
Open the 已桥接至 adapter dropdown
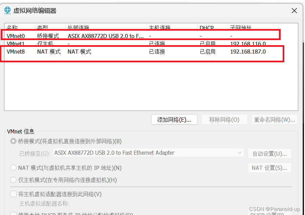pyautogui.click(x=148, y=153)
